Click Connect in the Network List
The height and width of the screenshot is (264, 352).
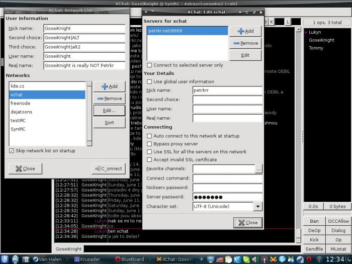click(x=109, y=168)
